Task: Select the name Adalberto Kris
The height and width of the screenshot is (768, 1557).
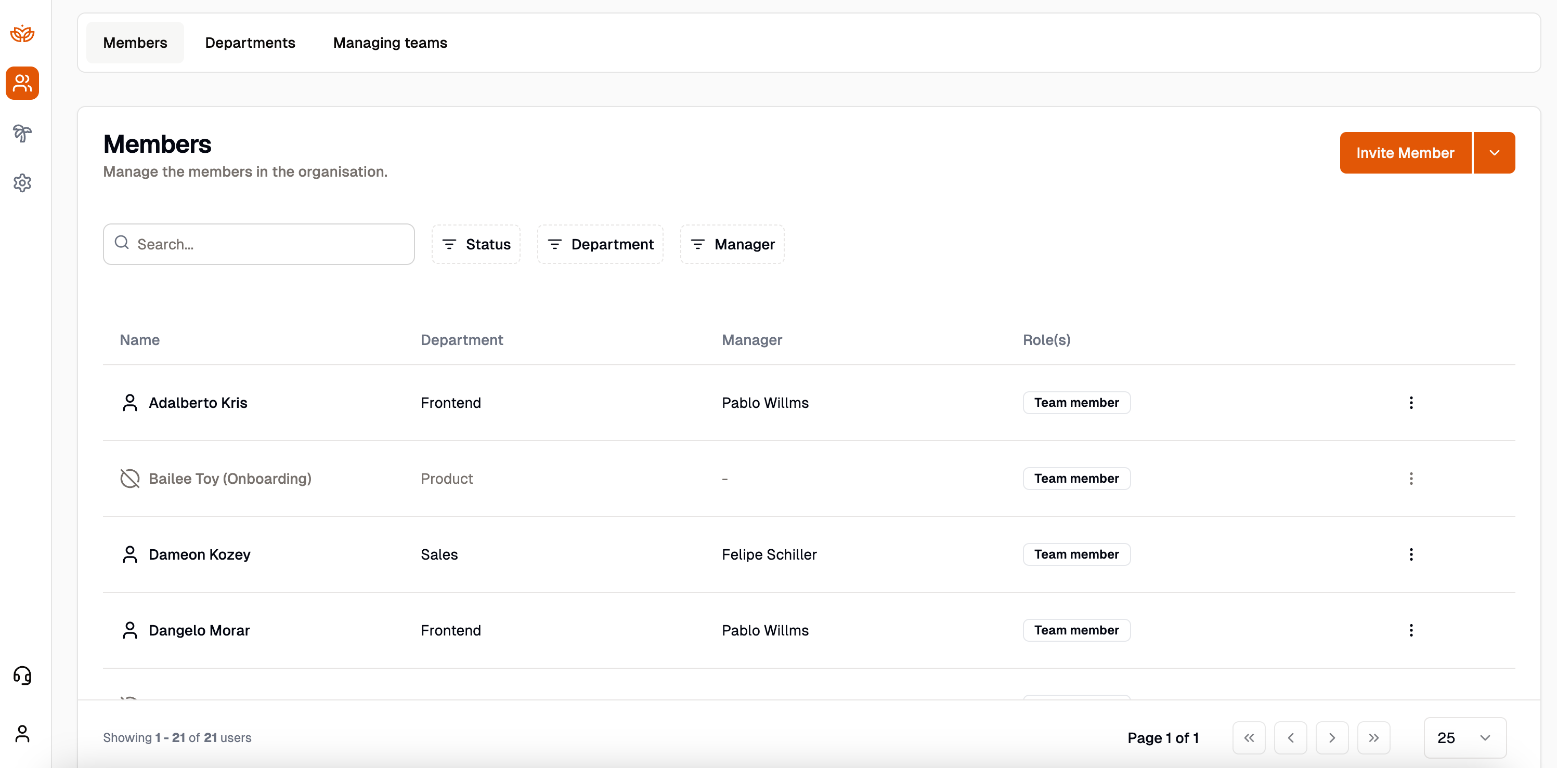Action: [198, 403]
